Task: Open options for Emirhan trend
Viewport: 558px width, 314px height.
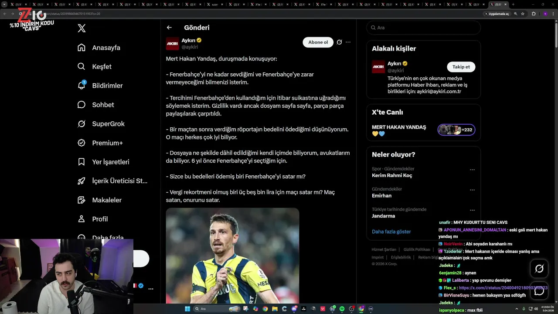Action: (472, 190)
